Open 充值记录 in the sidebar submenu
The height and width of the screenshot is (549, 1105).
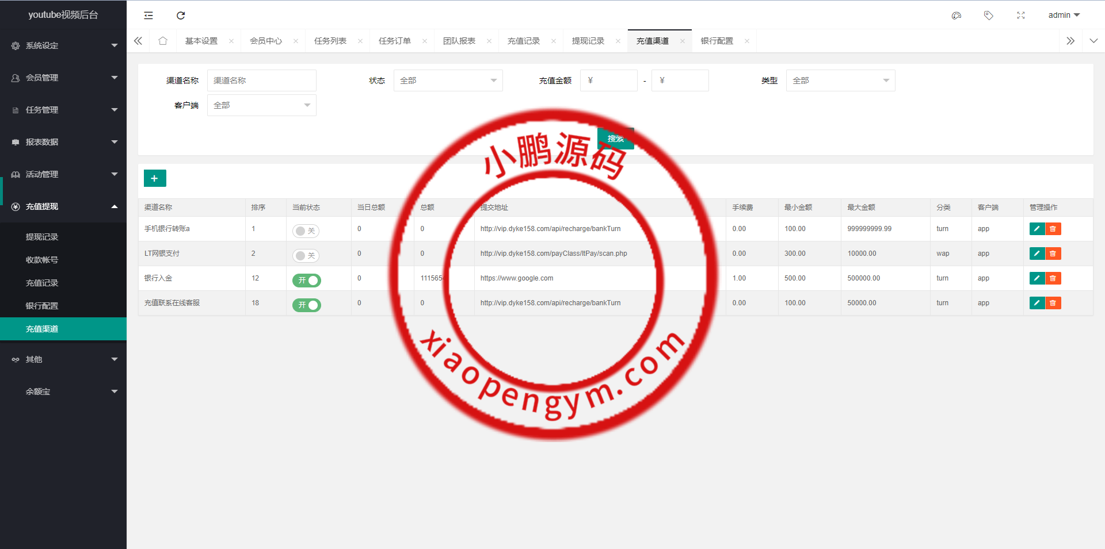[x=63, y=283]
